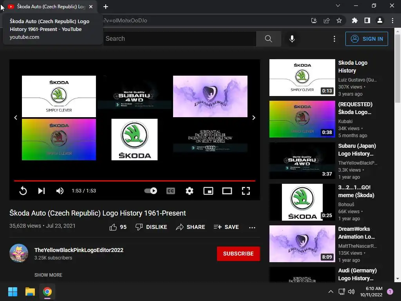Open YouTube settings three-dot menu
401x301 pixels.
pos(334,39)
